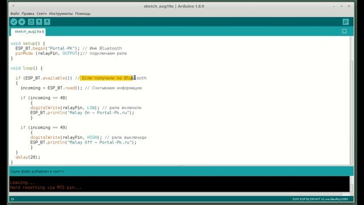Screen dimensions: 364x205
Task: Click the window menu arrow in title bar
Action: click(14, 6)
